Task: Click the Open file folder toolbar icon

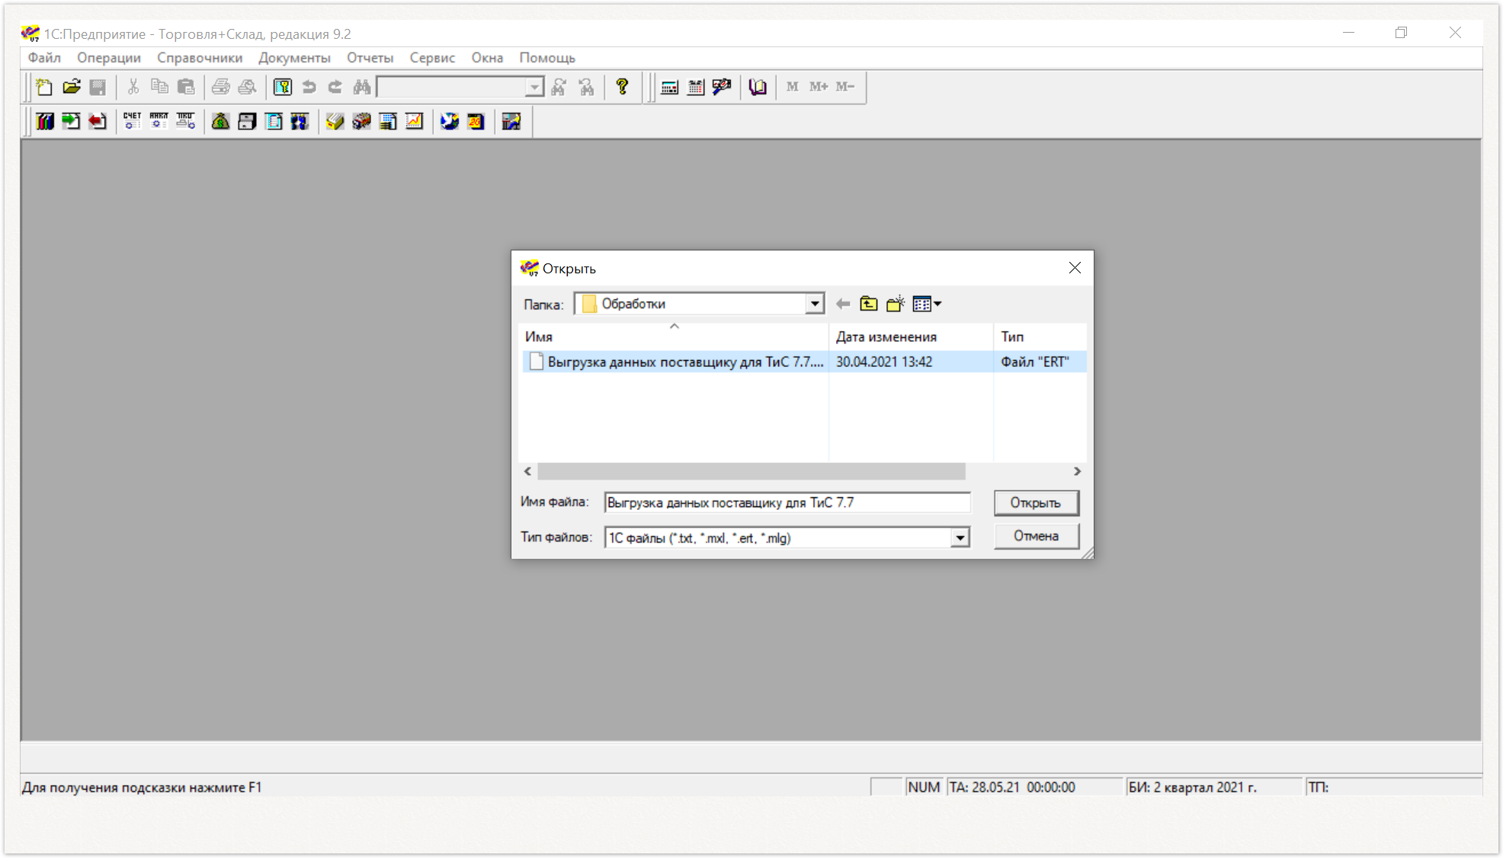Action: (x=72, y=87)
